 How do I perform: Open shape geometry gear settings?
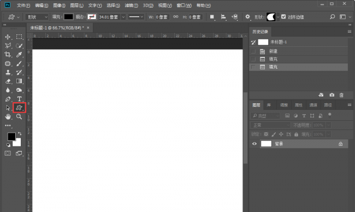247,17
